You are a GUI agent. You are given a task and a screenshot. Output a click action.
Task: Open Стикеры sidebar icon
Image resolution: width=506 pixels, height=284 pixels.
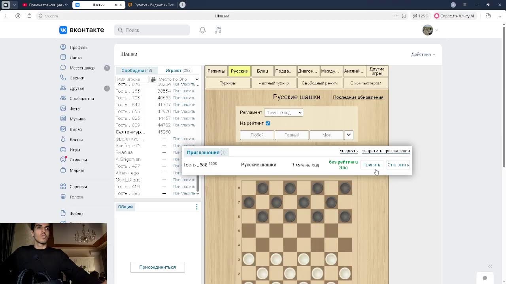click(63, 160)
